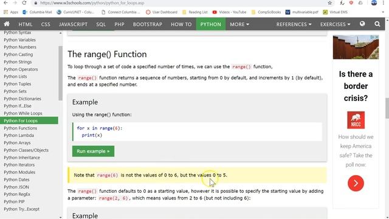The image size is (389, 219).
Task: Open Python Try...Except in sidebar
Action: 22,209
